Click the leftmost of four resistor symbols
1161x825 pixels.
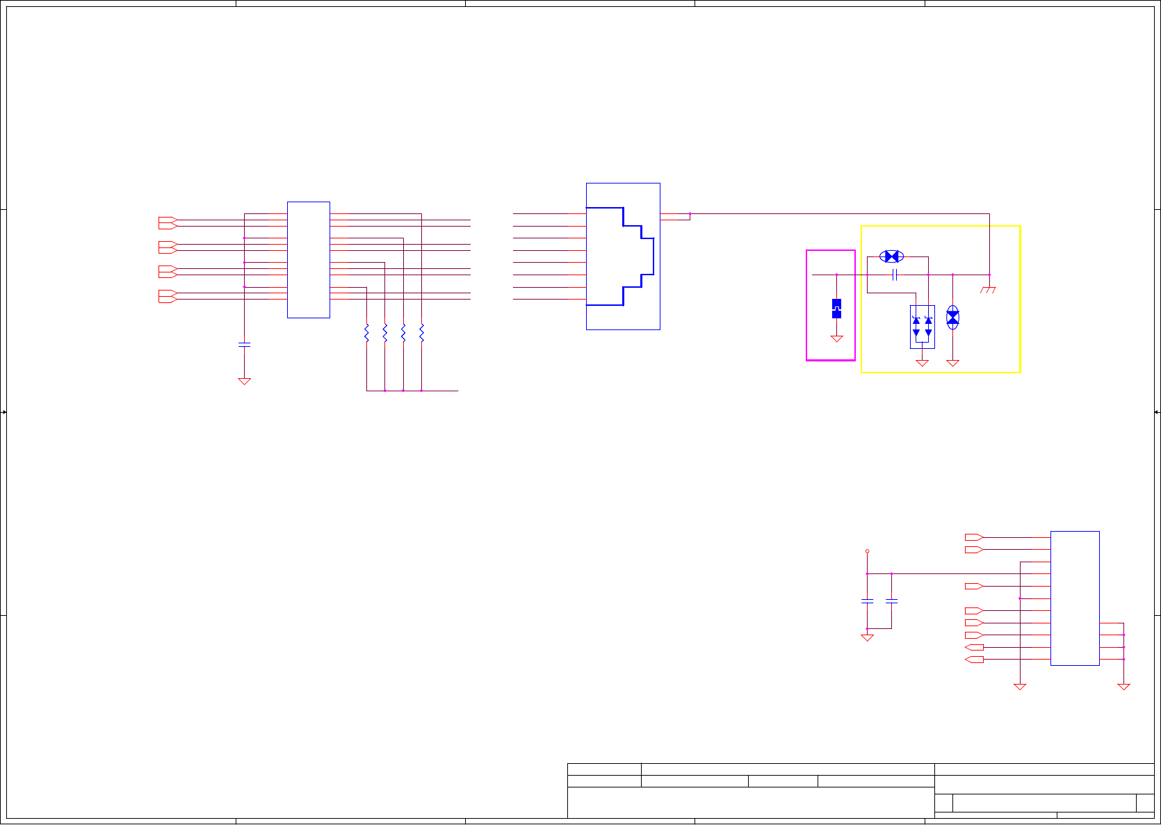click(x=366, y=333)
